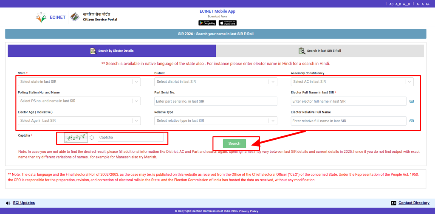Screen dimensions: 435x214
Task: Set wide letter spacing A__B
Action: point(406,4)
